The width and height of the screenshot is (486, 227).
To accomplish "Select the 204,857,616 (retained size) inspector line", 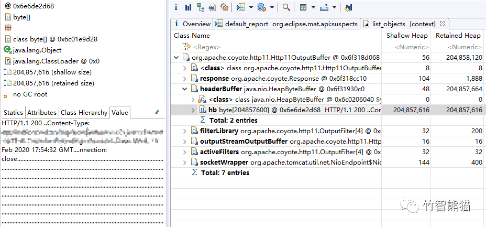I will pyautogui.click(x=53, y=83).
